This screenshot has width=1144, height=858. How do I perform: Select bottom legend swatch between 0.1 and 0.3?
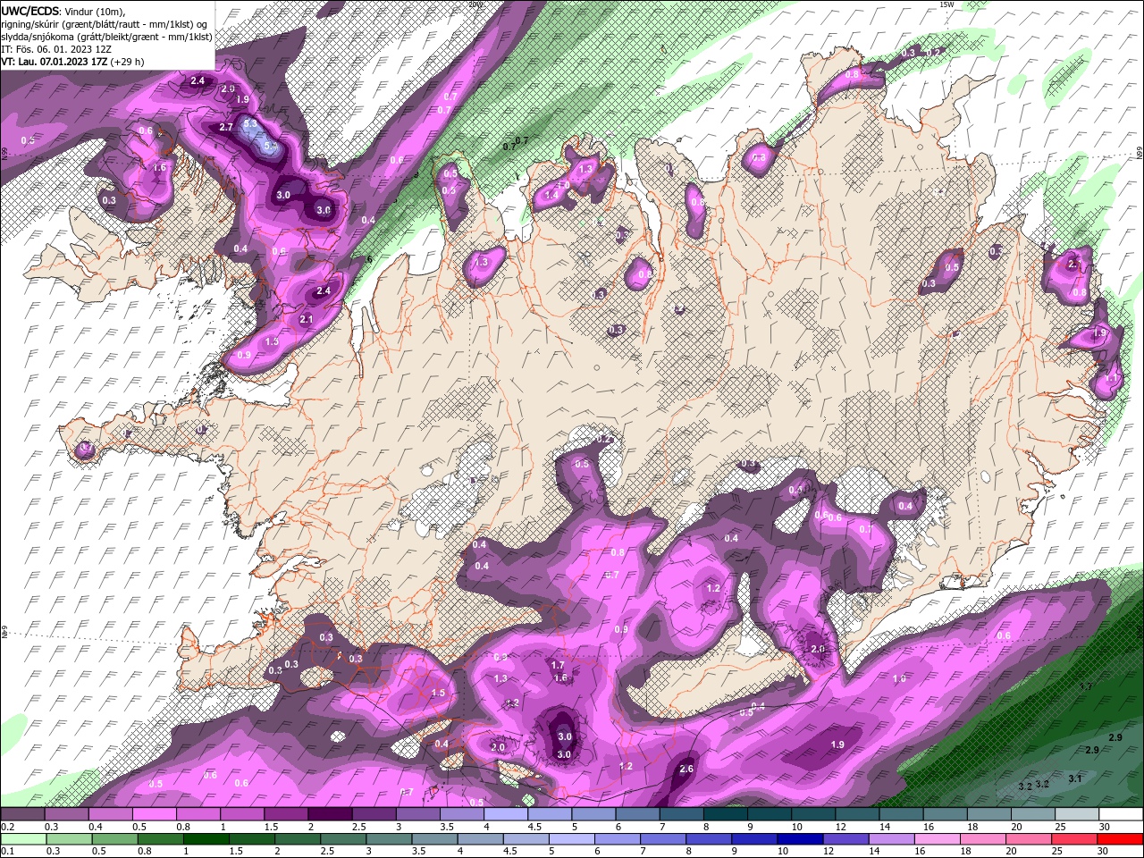pos(22,839)
